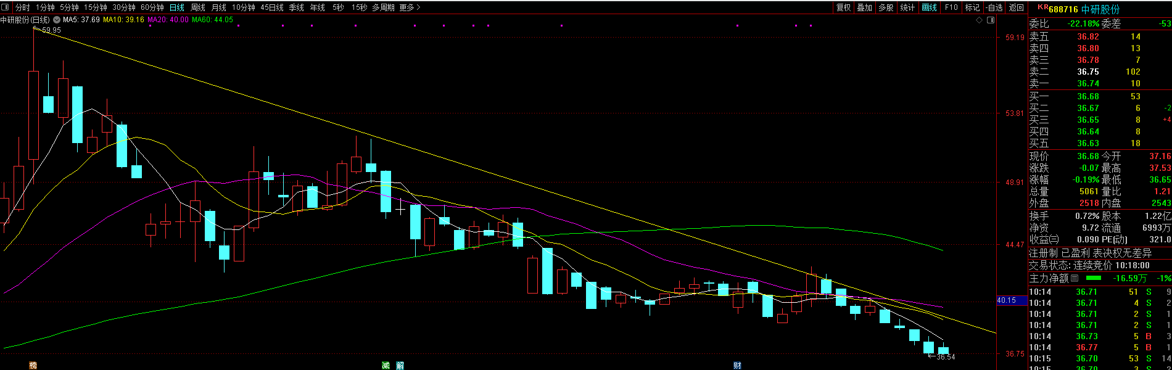This screenshot has width=1172, height=370.
Task: Select the 5秒 period tab
Action: (338, 7)
